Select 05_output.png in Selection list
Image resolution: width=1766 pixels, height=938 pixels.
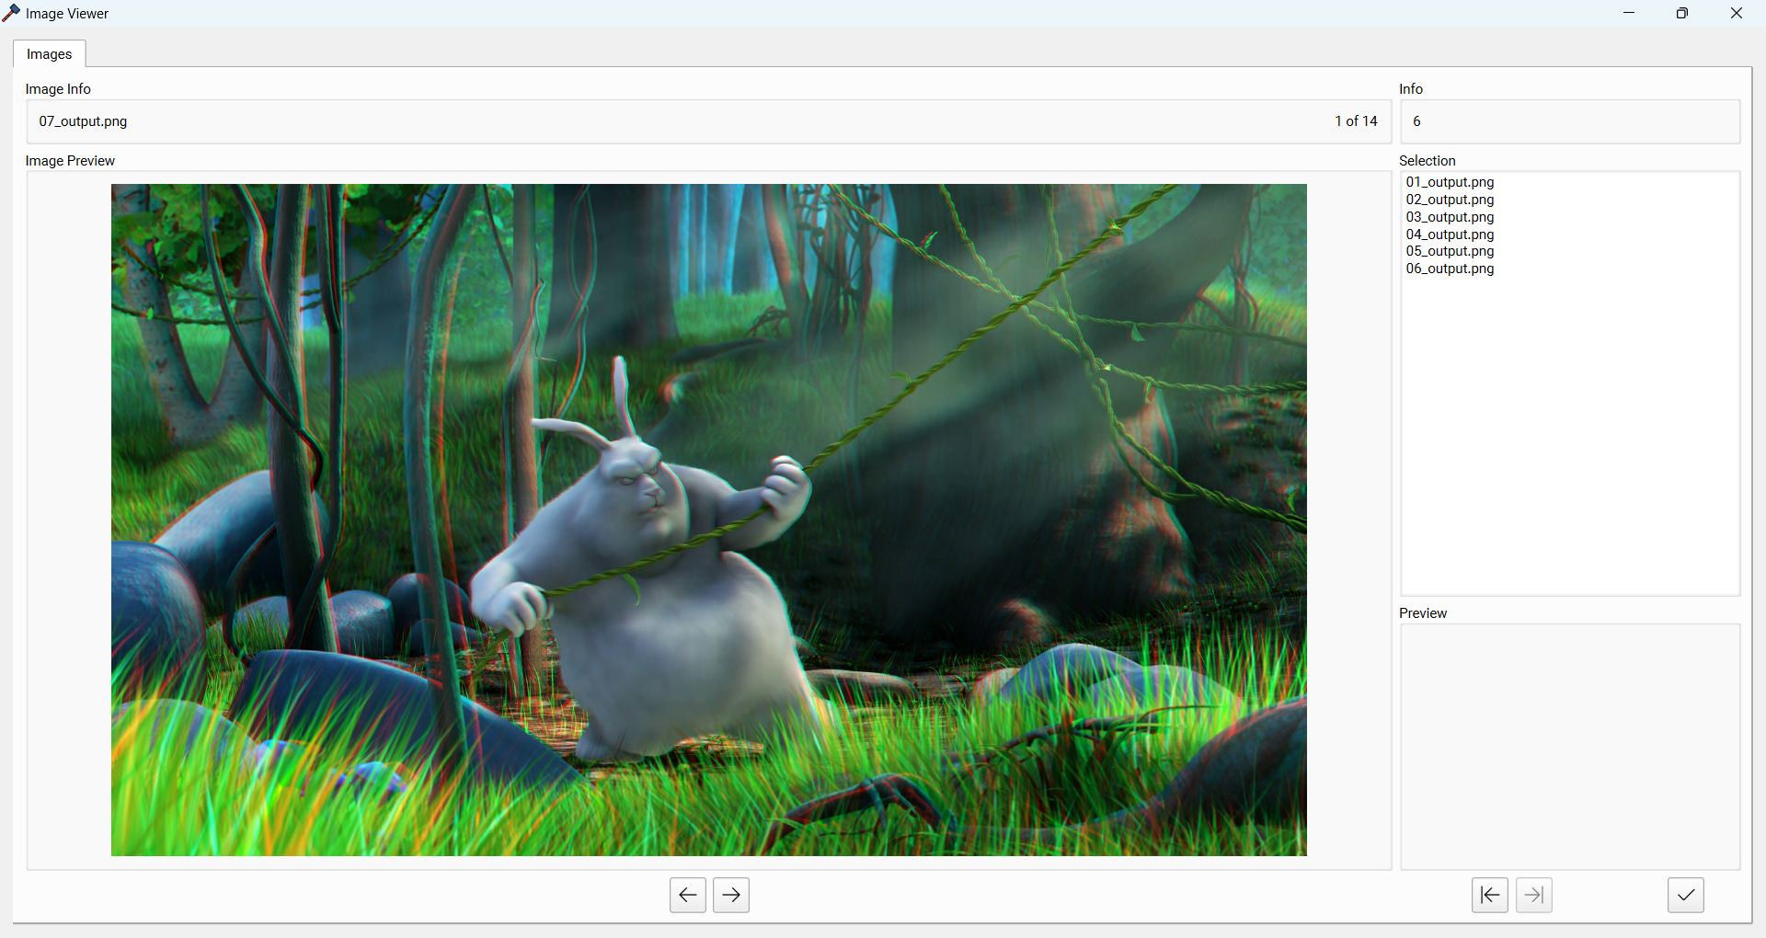tap(1450, 251)
